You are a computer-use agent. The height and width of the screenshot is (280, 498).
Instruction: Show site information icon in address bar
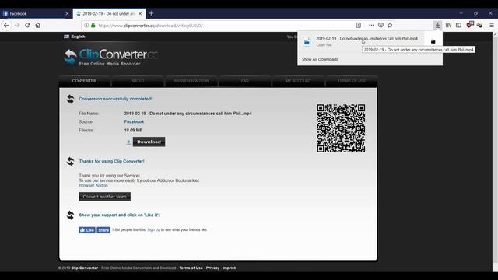click(86, 25)
